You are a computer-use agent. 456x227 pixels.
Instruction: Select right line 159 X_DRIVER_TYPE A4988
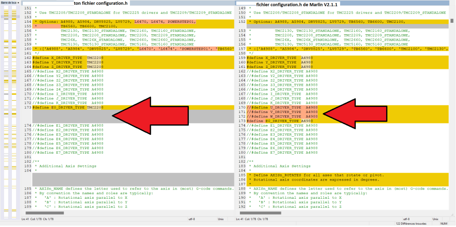coord(348,58)
